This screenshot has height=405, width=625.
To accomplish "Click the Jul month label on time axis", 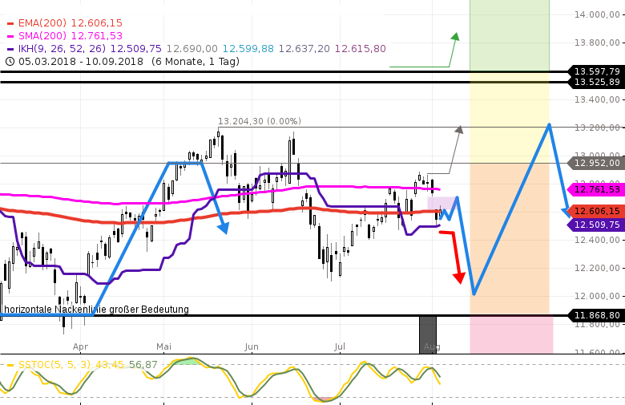I will [x=340, y=346].
